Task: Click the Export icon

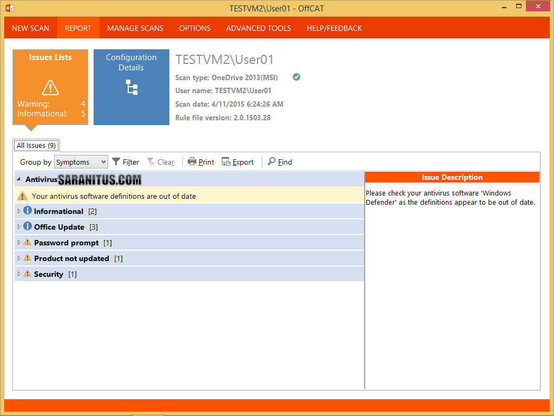Action: tap(226, 161)
